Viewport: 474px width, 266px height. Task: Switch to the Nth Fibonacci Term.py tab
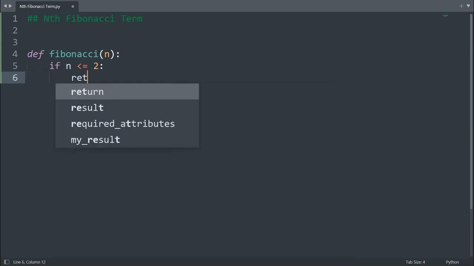pyautogui.click(x=40, y=7)
